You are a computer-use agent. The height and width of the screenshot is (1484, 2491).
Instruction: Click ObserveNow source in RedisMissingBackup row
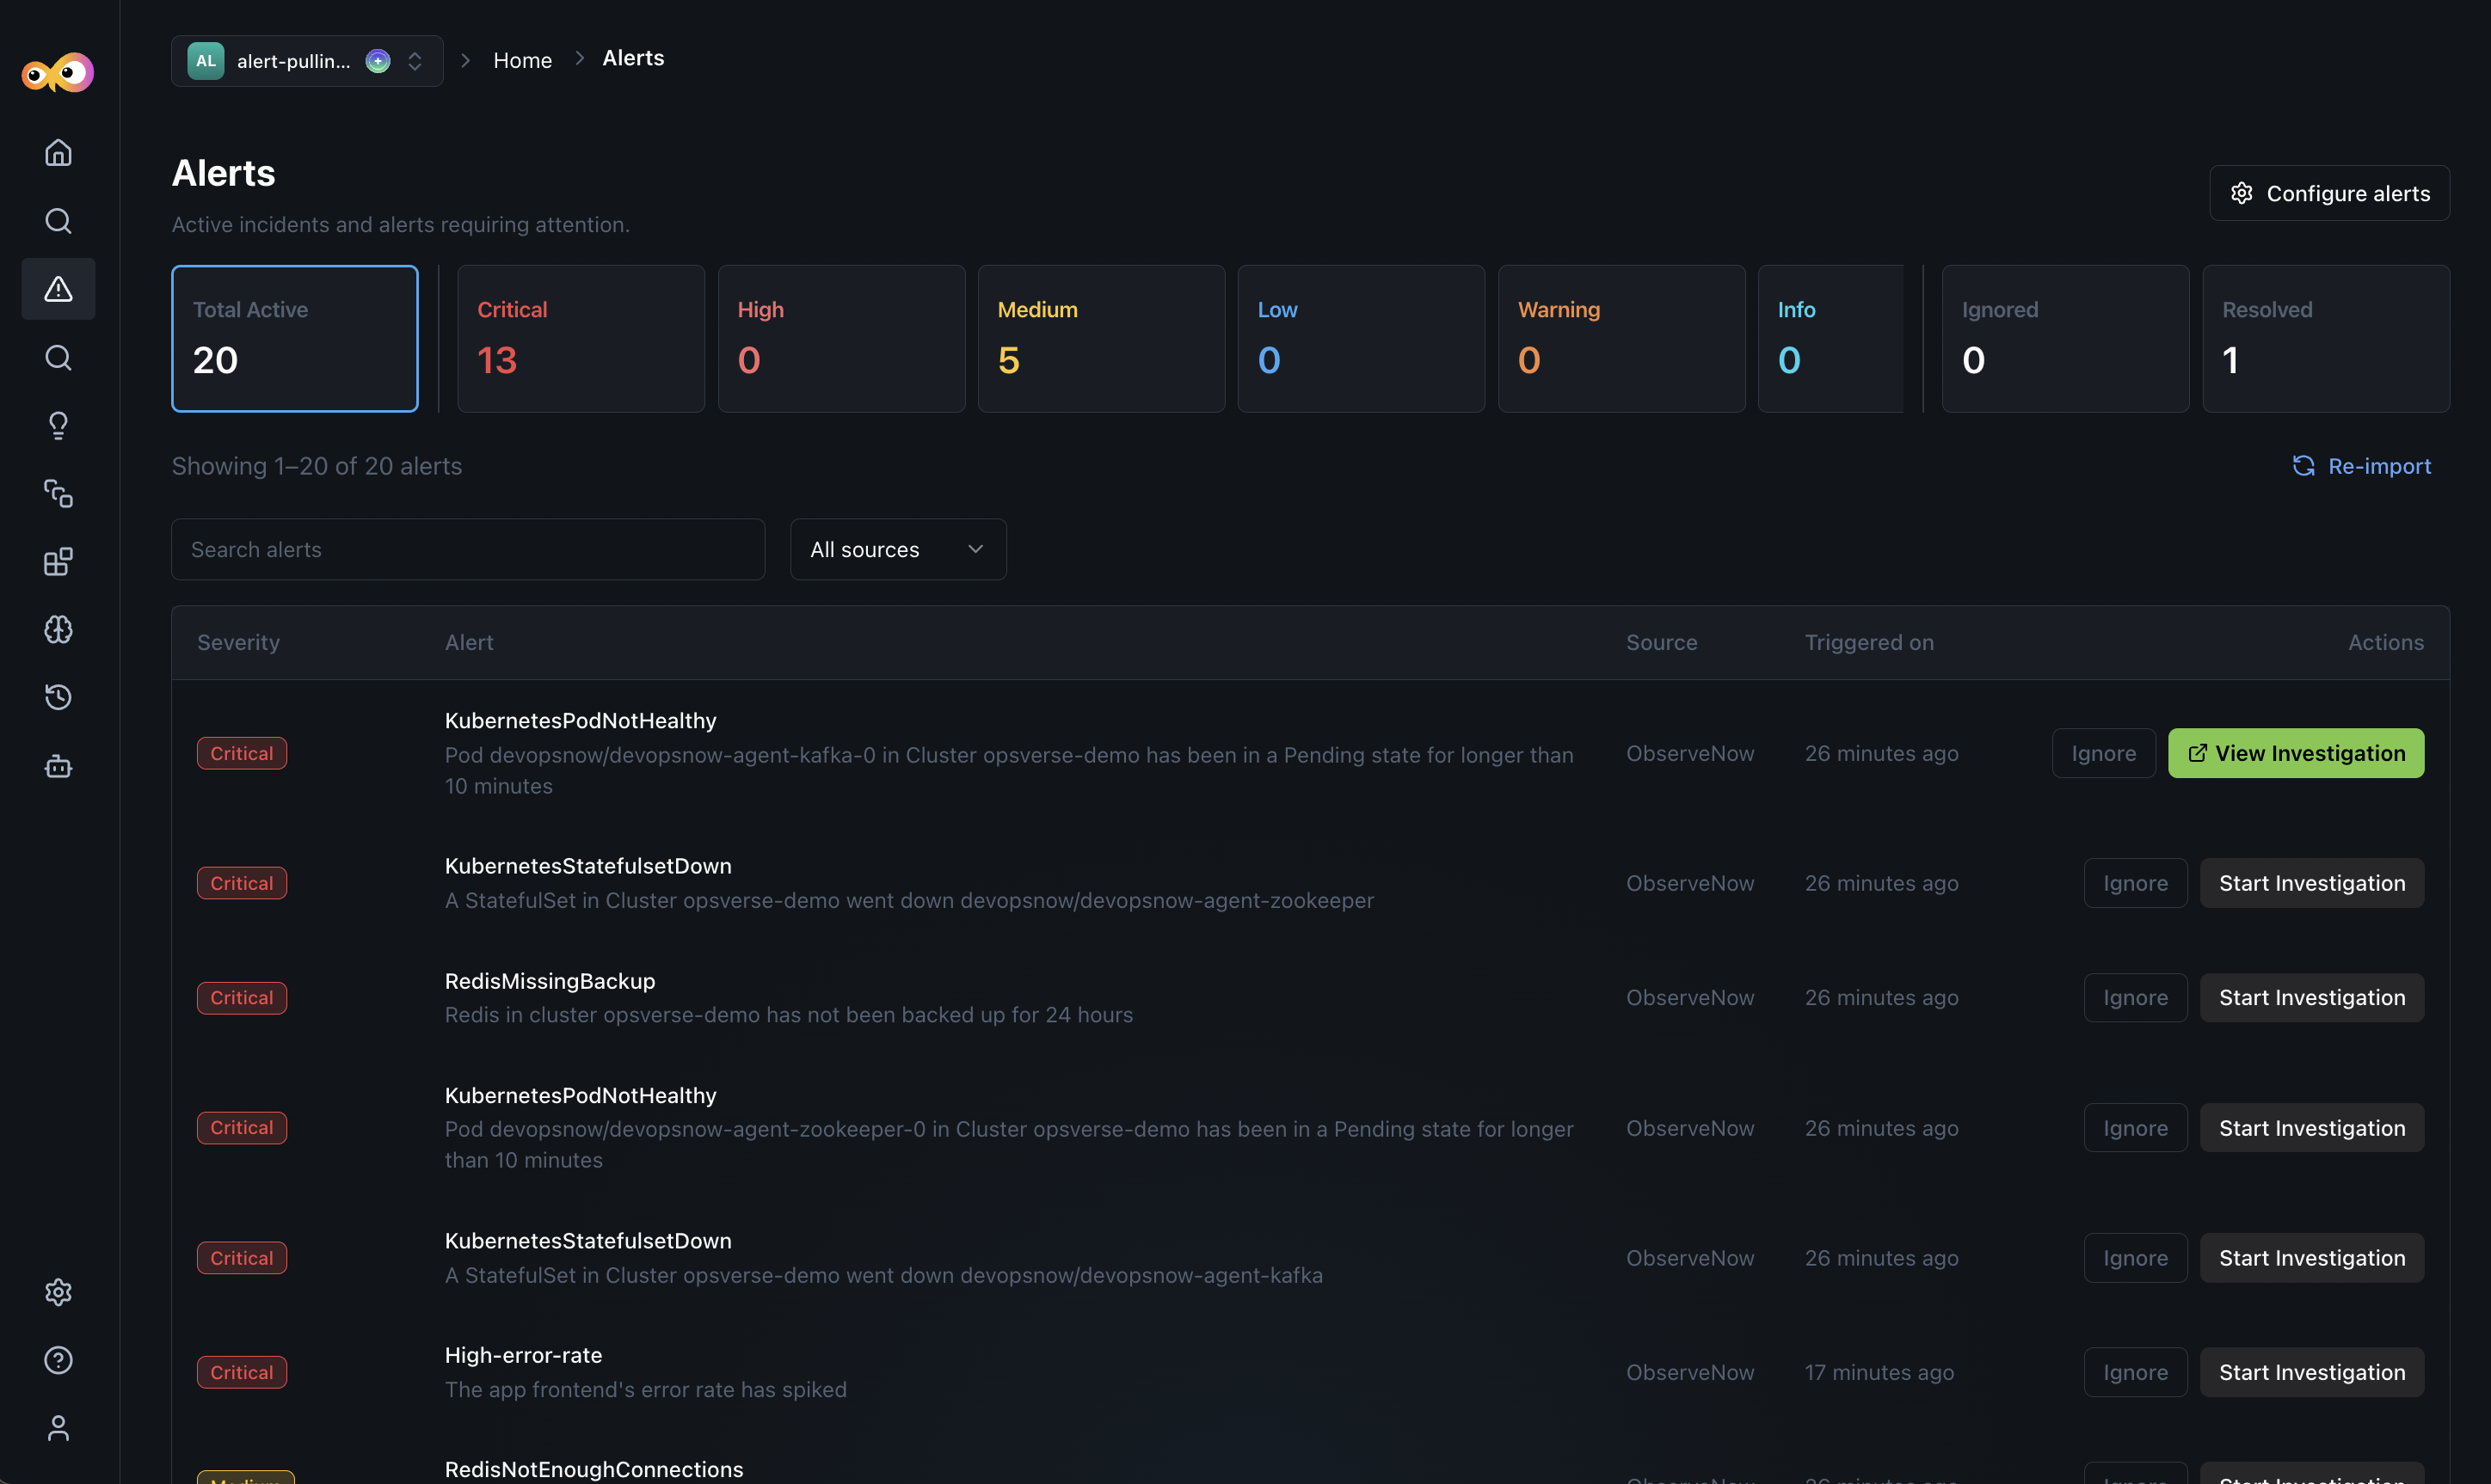(x=1689, y=998)
